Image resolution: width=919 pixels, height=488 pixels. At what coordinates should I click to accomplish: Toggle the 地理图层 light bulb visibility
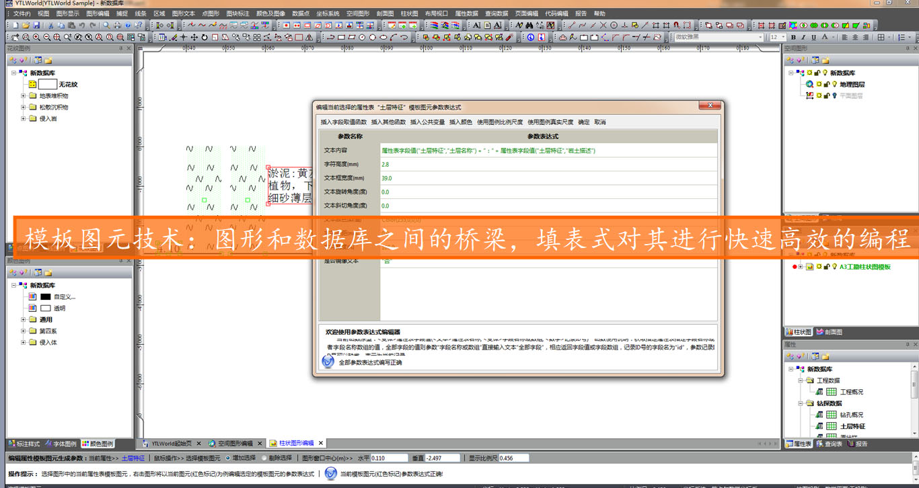[x=835, y=84]
